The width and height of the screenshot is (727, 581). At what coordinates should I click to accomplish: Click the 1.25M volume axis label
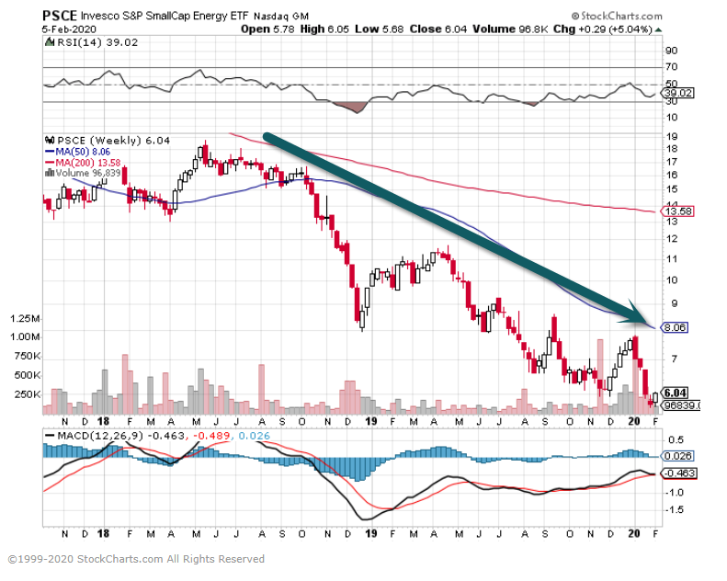[25, 319]
